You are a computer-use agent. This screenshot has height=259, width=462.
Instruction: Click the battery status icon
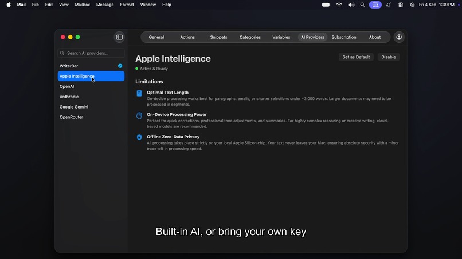[326, 5]
